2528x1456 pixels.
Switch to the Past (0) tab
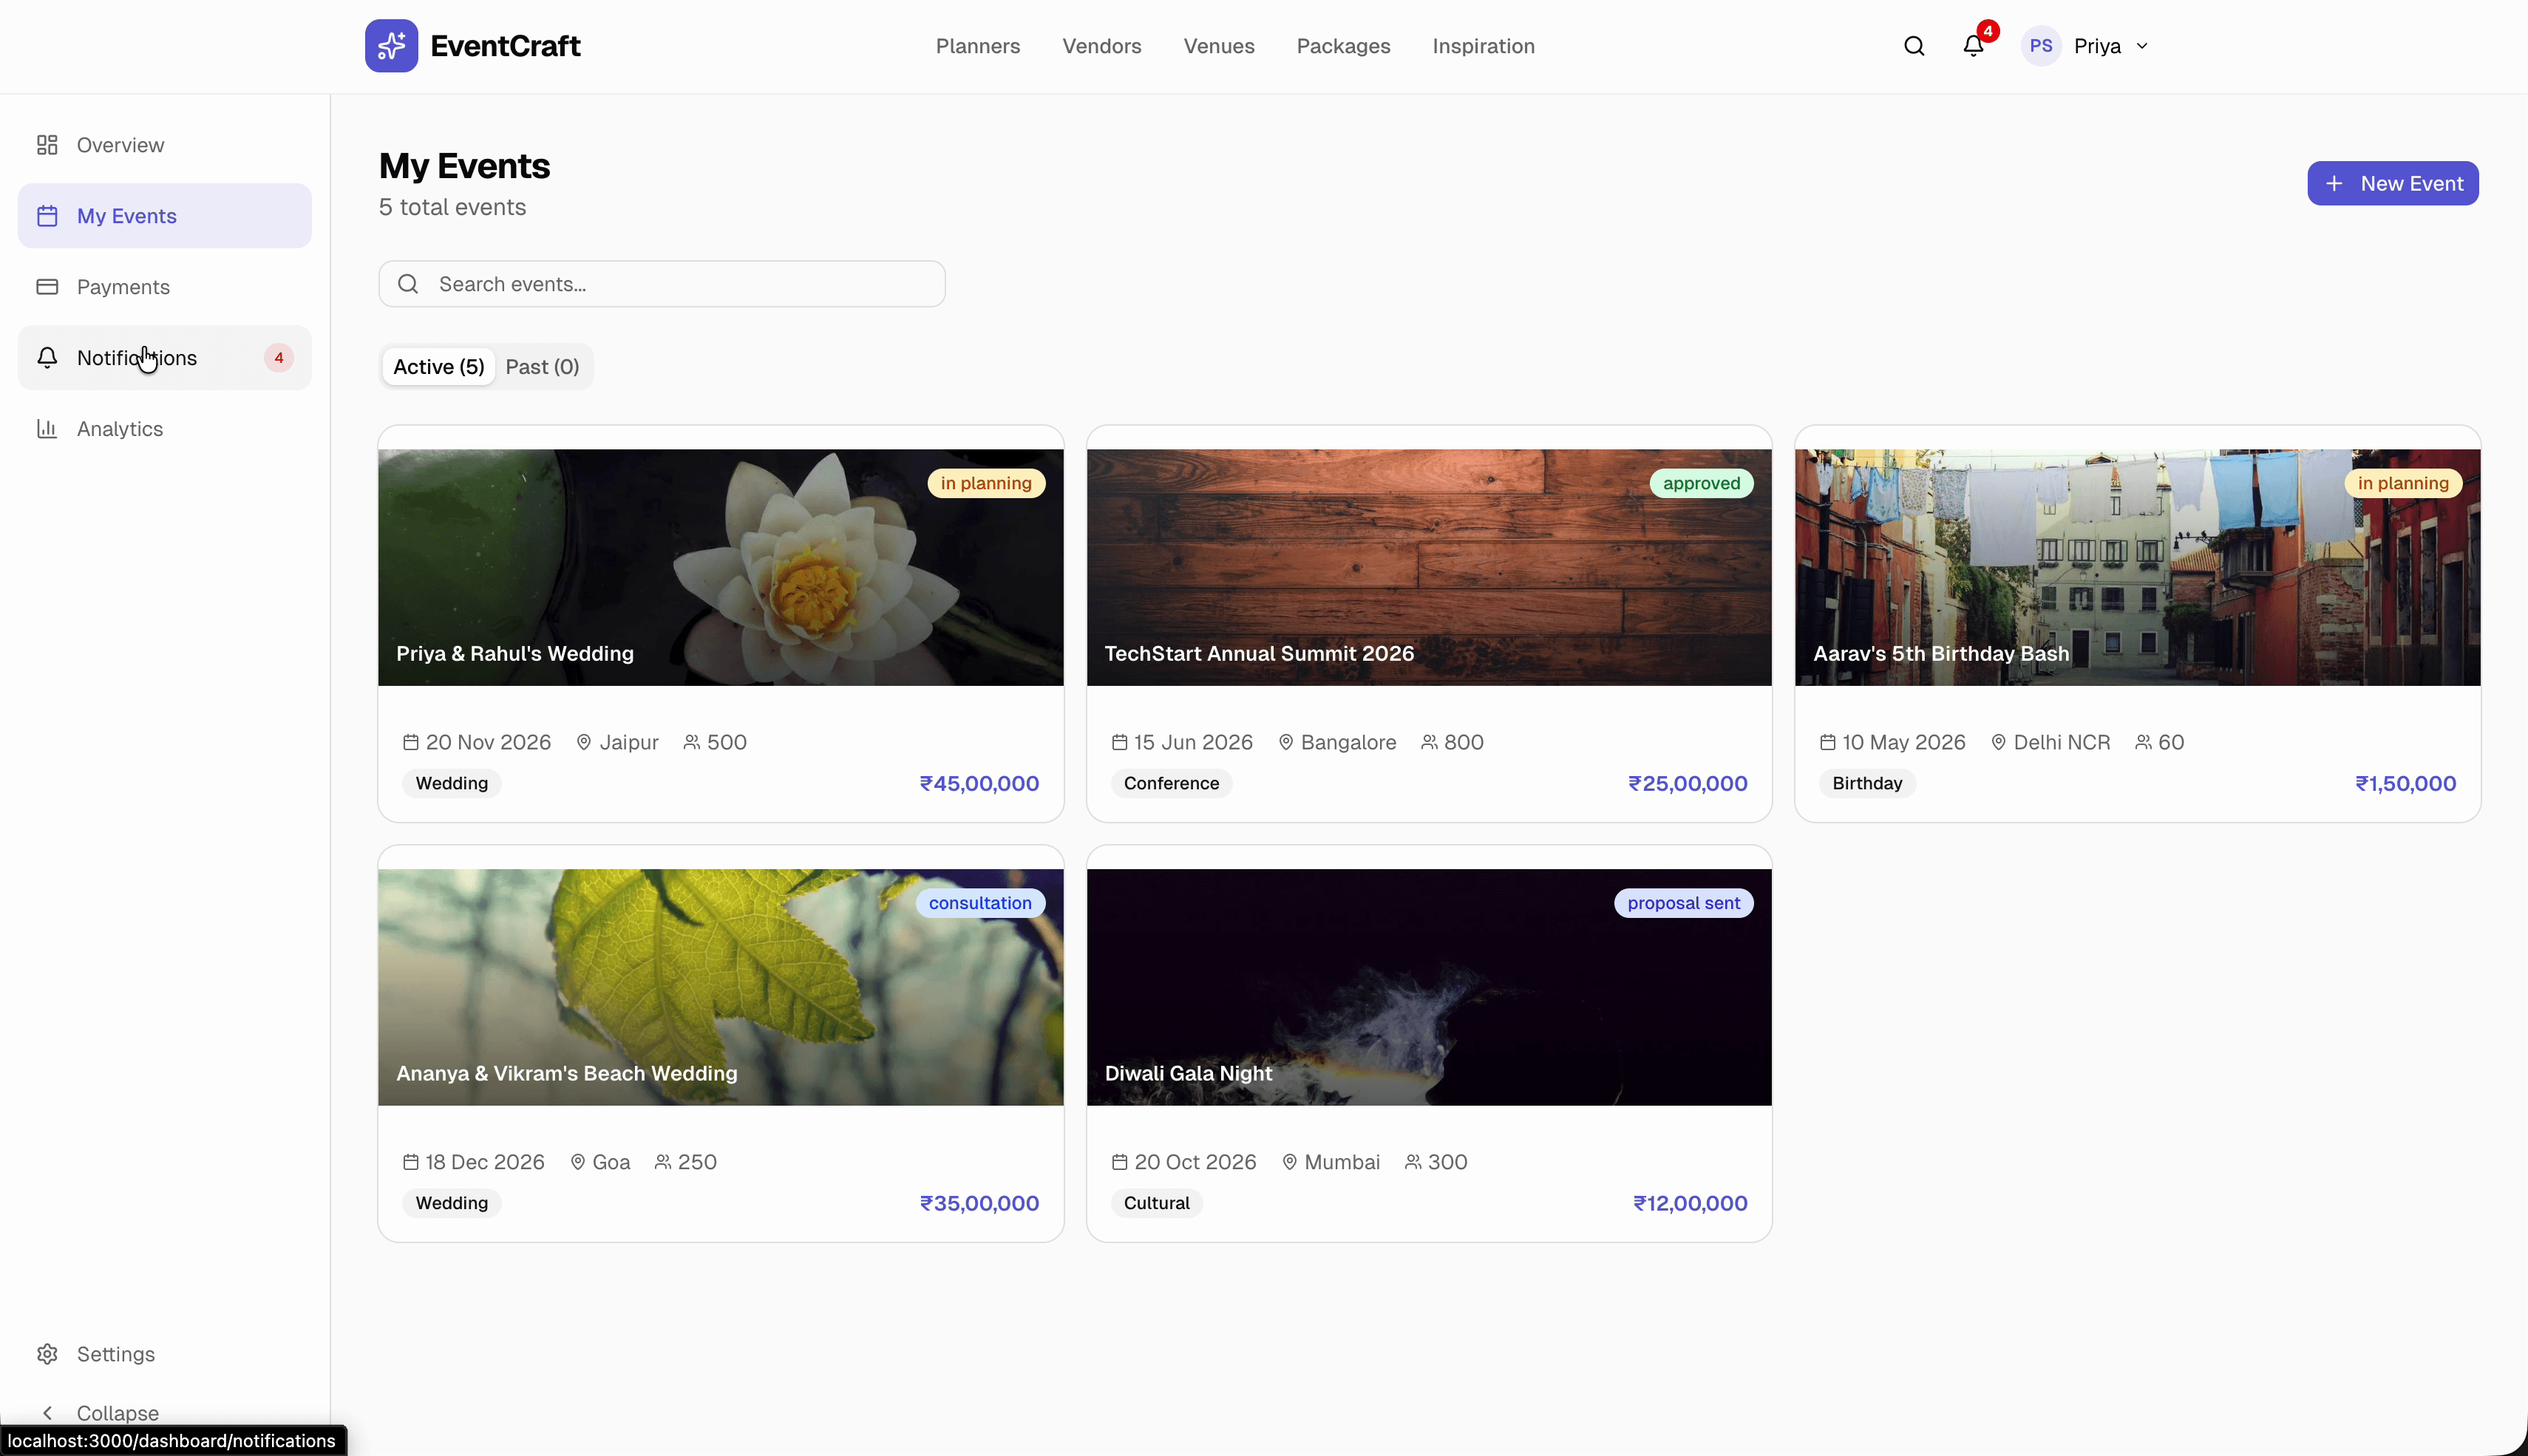tap(542, 366)
